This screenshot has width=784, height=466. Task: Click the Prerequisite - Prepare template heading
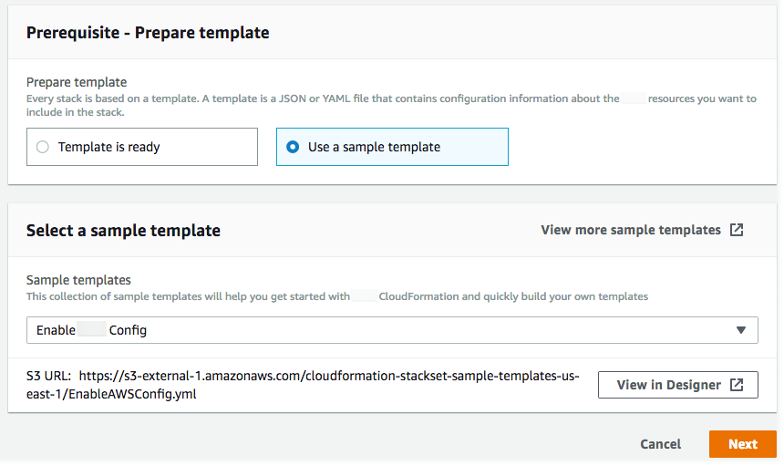[x=148, y=33]
